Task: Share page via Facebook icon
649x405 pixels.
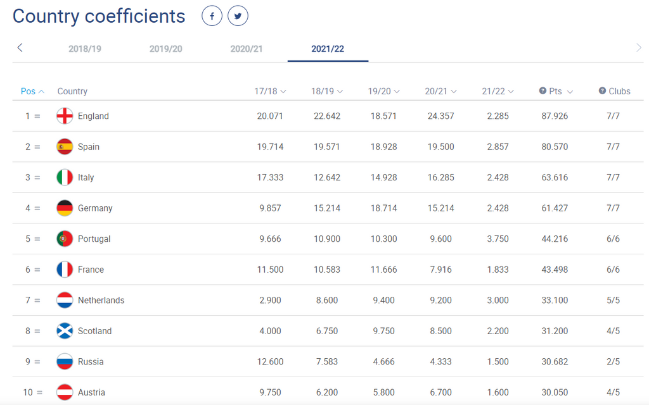Action: (x=212, y=16)
